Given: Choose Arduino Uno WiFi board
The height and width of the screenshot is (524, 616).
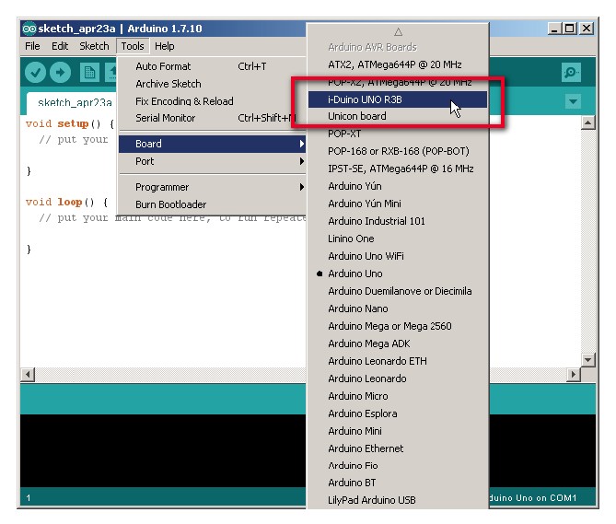Looking at the screenshot, I should (x=398, y=256).
